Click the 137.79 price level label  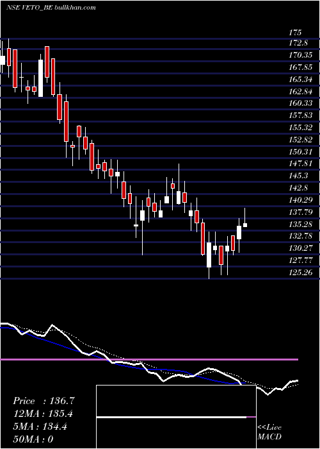click(x=301, y=212)
